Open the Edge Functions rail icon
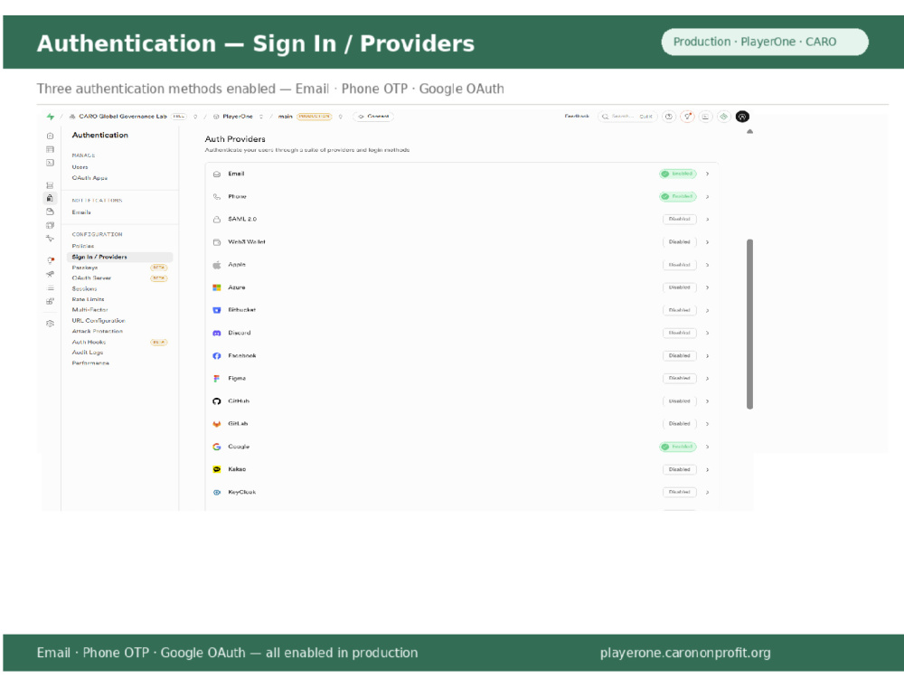Viewport: 904px width, 678px height. pos(50,225)
